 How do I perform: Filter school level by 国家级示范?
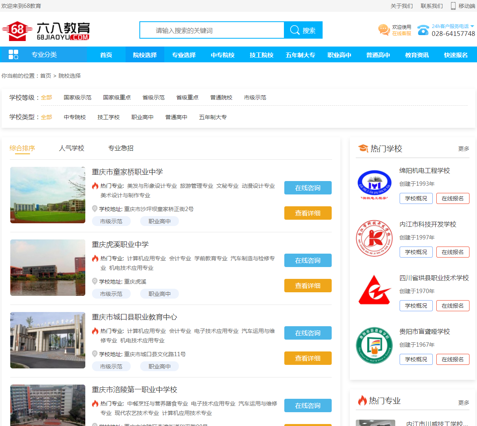[x=77, y=97]
